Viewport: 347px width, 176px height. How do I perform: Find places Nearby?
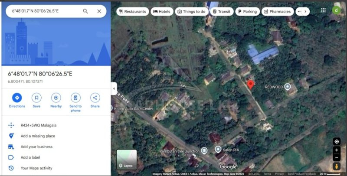(56, 101)
